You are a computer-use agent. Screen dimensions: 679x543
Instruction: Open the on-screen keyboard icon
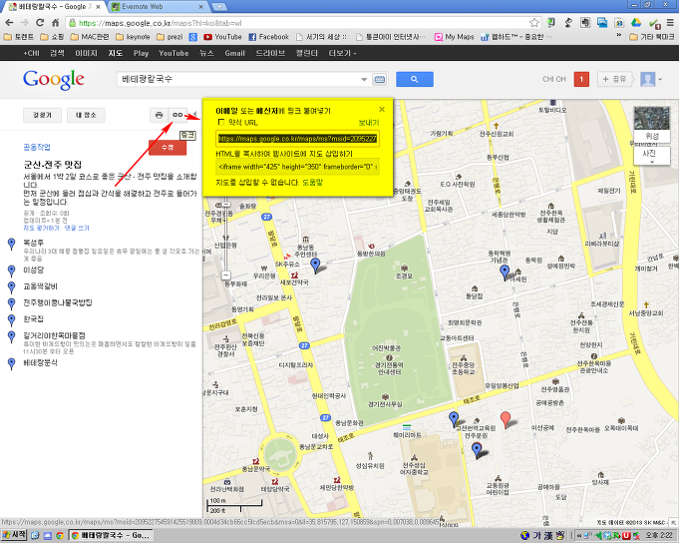379,79
